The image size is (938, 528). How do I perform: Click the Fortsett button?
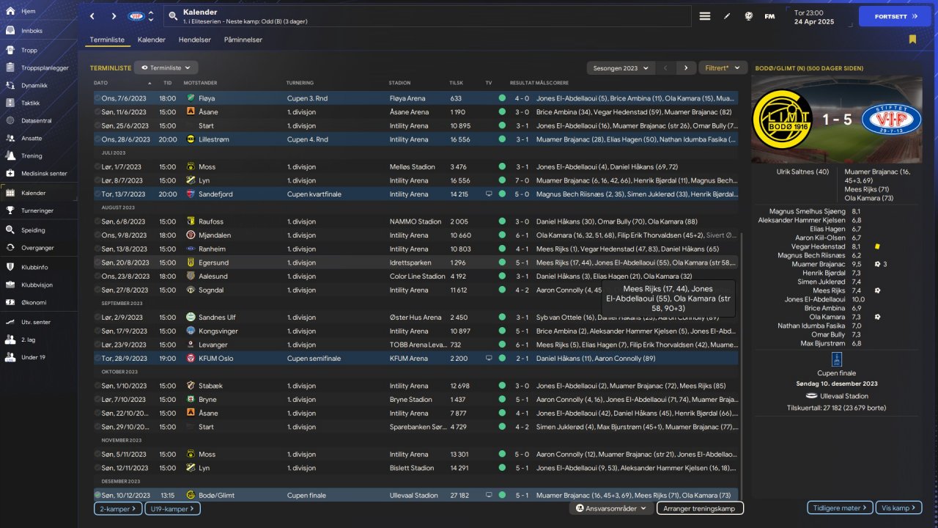coord(895,16)
